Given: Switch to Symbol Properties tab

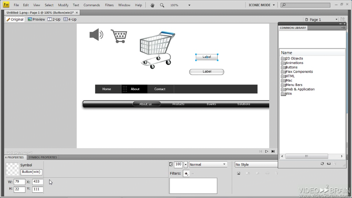Looking at the screenshot, I should 43,157.
